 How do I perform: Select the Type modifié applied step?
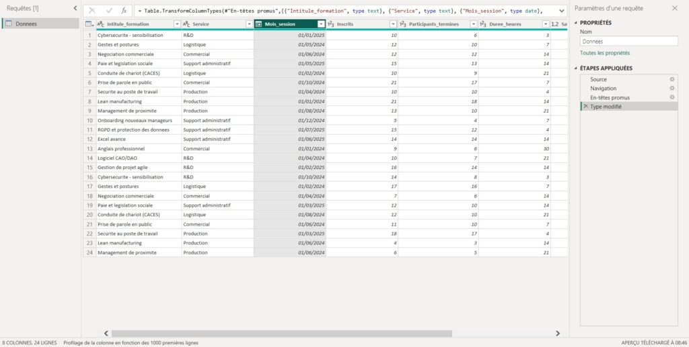coord(629,107)
